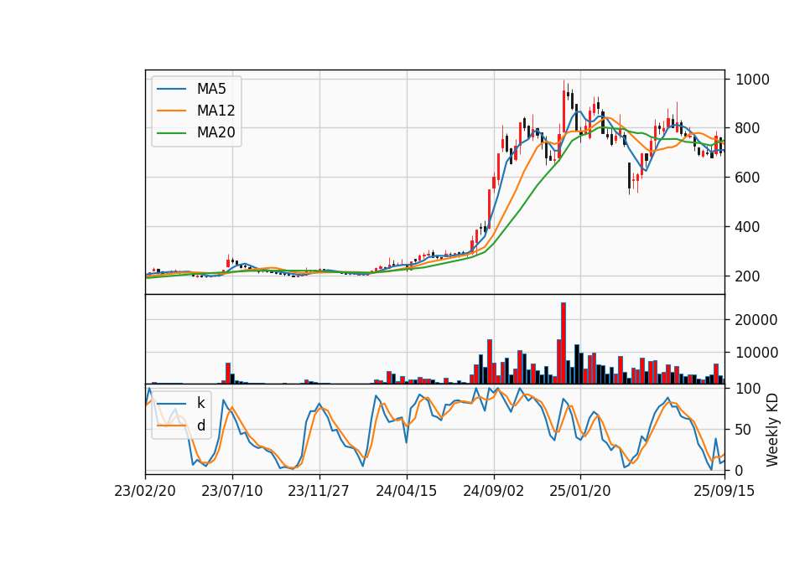Click the 800 price axis label
The image size is (805, 578).
[747, 127]
